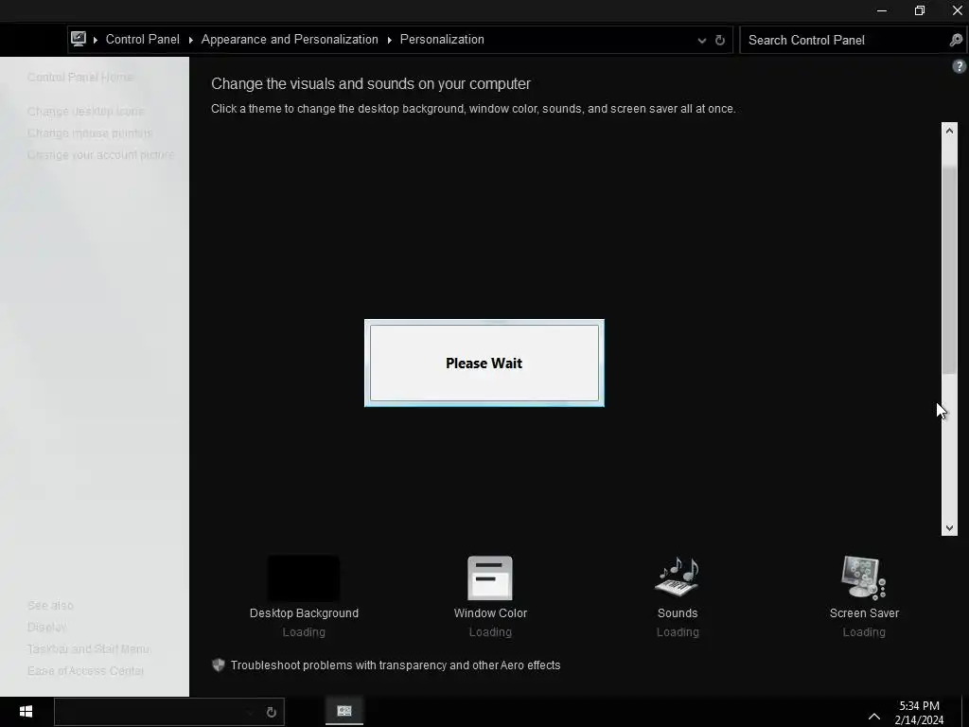Show hidden system tray icons

tap(873, 716)
